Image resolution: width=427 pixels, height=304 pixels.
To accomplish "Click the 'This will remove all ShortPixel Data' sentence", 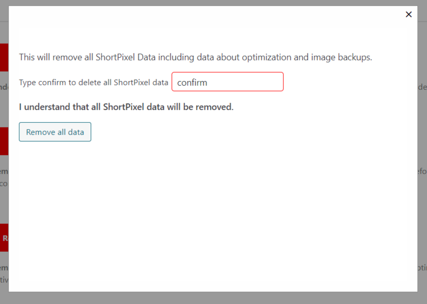I will (x=195, y=57).
